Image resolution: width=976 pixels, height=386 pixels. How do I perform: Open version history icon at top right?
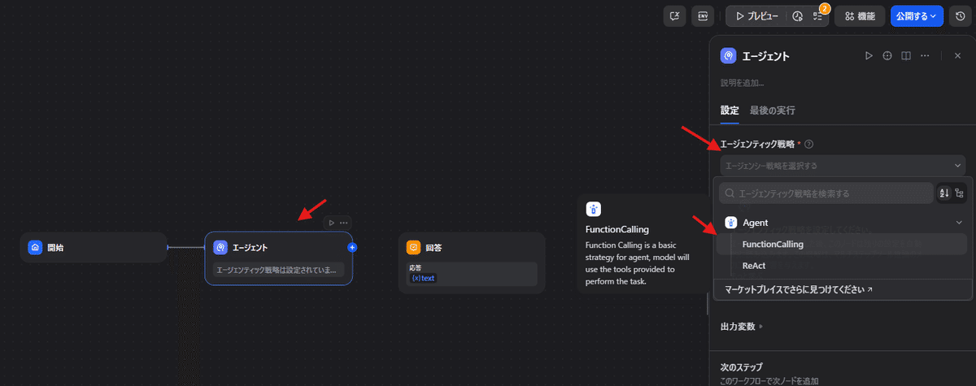(x=959, y=16)
